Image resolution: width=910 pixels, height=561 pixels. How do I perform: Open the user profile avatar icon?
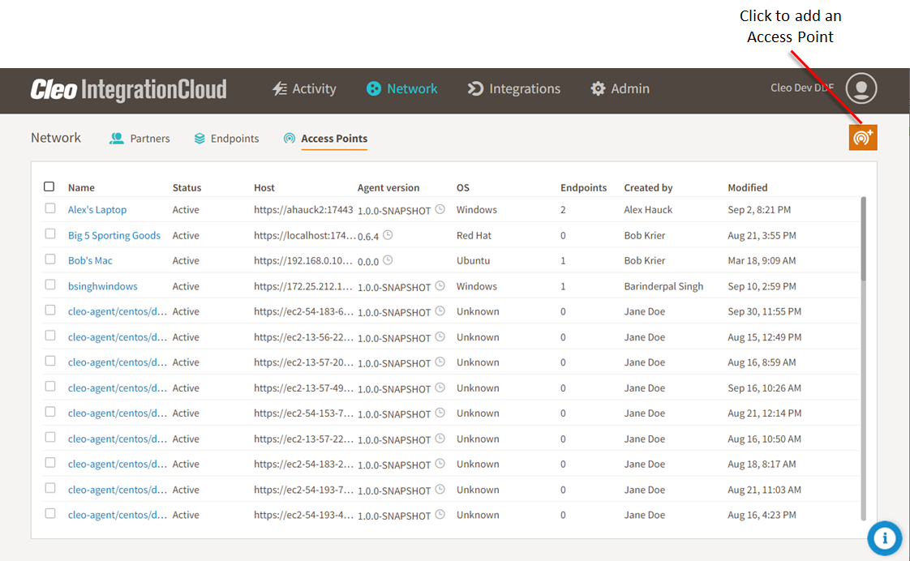tap(861, 88)
